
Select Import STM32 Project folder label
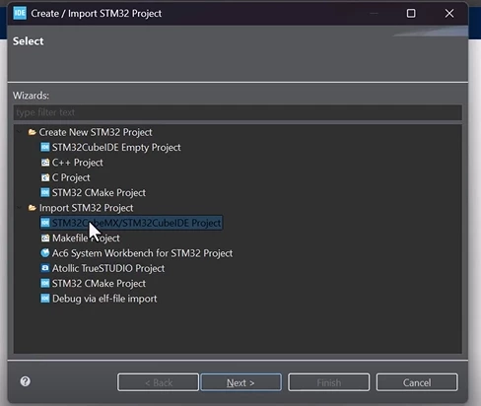86,208
